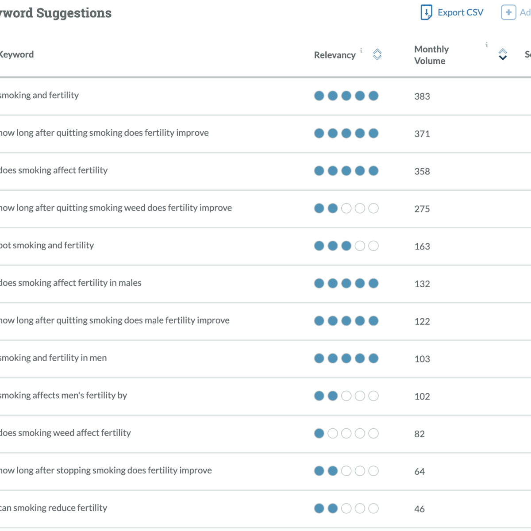Screen dimensions: 531x531
Task: Click the monthly volume value 103
Action: 422,359
